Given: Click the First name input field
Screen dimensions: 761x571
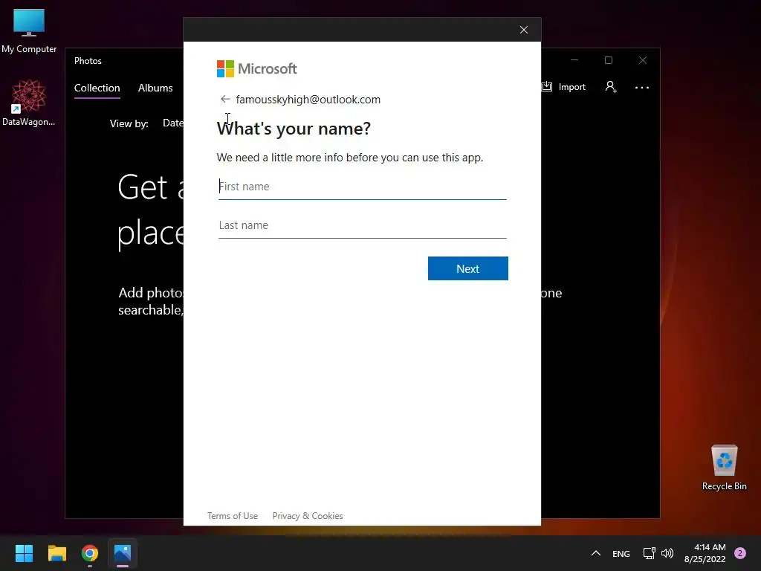Looking at the screenshot, I should (362, 187).
